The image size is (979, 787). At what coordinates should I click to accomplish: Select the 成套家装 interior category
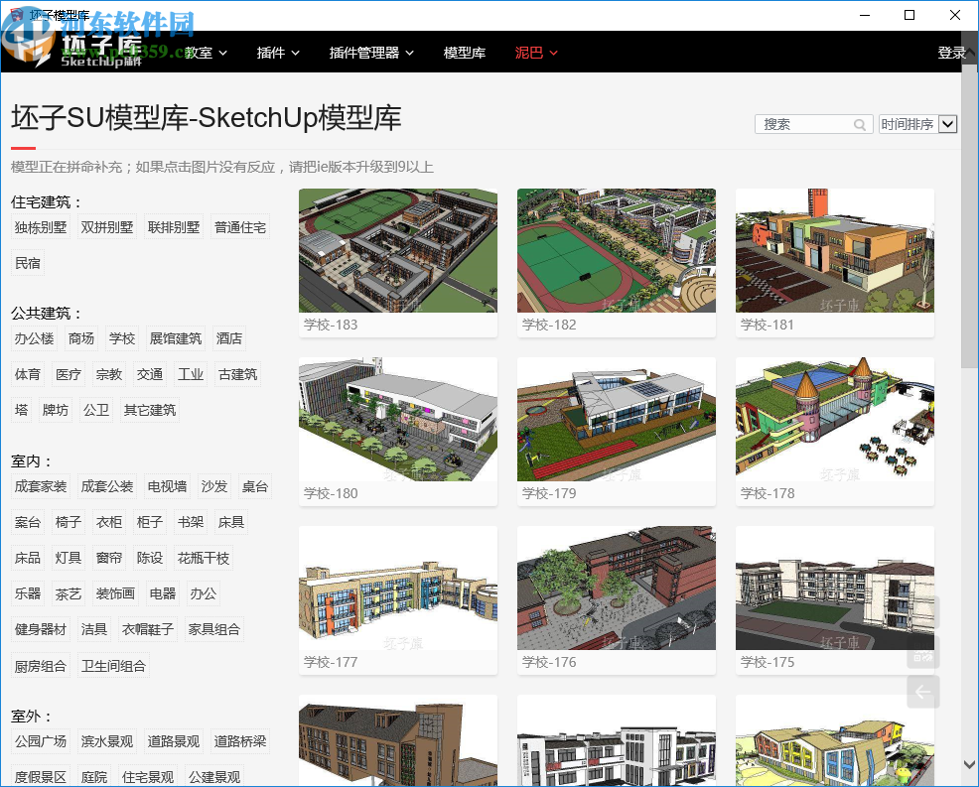(41, 487)
